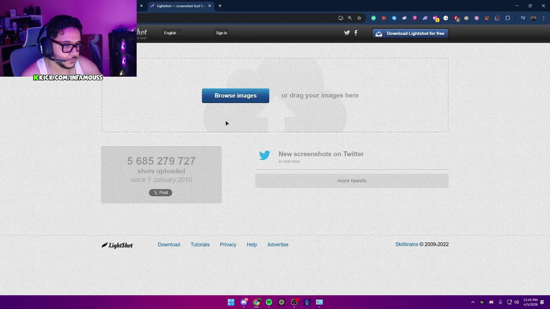Image resolution: width=550 pixels, height=309 pixels.
Task: Open the Help footer link
Action: 252,245
